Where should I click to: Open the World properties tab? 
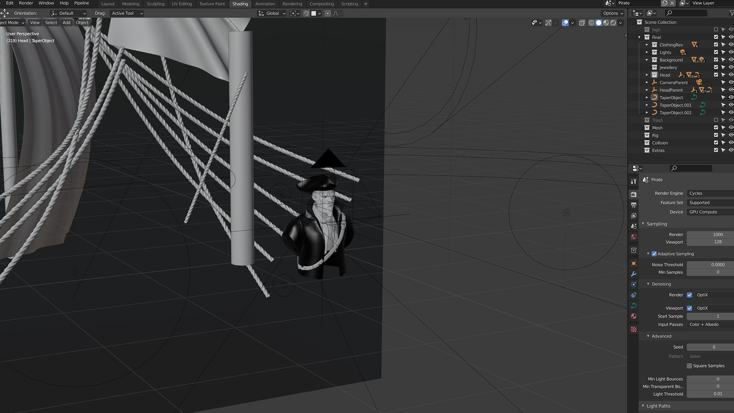tap(633, 237)
